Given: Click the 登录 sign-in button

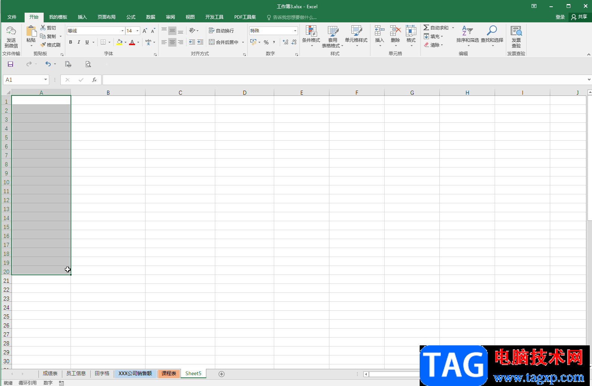Looking at the screenshot, I should (560, 17).
